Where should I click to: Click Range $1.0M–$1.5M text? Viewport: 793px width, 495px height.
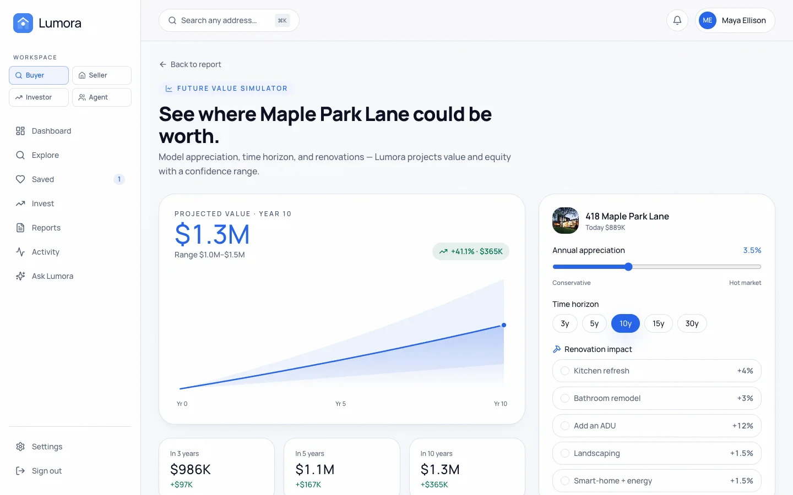click(x=210, y=255)
